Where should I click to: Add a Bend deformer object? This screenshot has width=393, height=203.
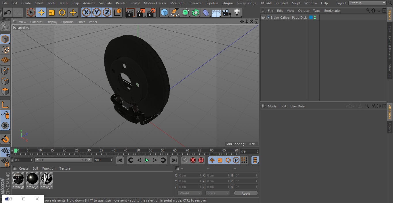coord(206,13)
